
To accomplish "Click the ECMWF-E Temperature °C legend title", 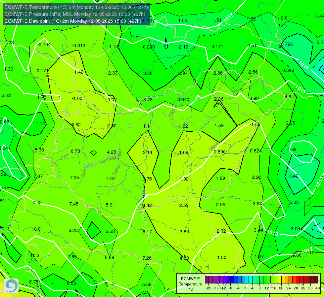I will click(190, 284).
